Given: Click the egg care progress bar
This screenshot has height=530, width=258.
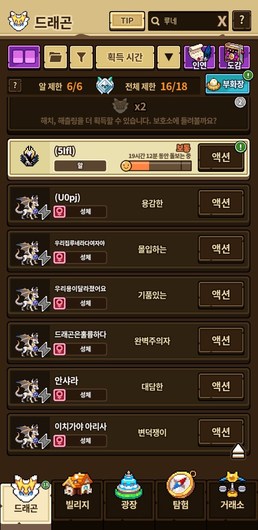Looking at the screenshot, I should pos(156,166).
